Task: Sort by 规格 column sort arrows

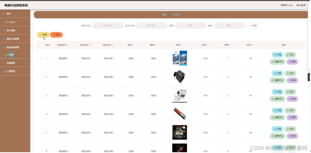Action: tap(156, 45)
